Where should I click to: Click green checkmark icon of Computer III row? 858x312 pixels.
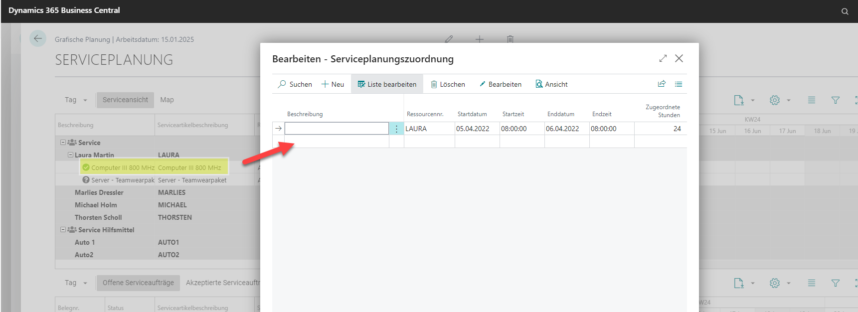[86, 167]
